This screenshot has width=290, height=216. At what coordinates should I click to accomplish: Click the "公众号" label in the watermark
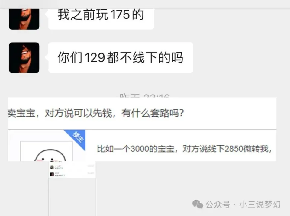(x=218, y=205)
